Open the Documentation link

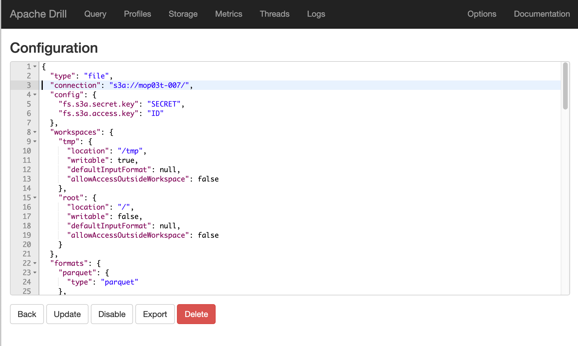(x=542, y=14)
